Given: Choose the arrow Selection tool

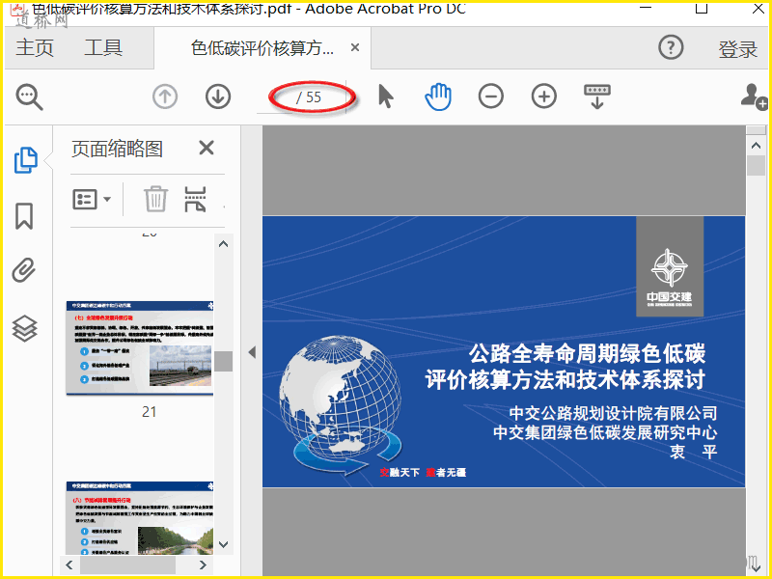Looking at the screenshot, I should (x=385, y=96).
